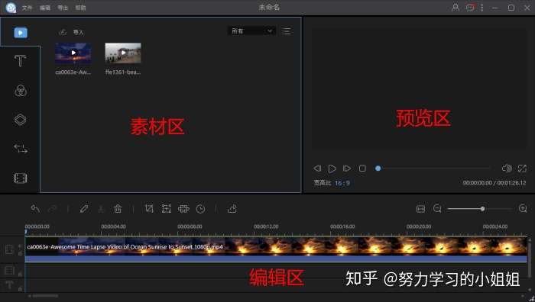Open the Transitions panel from sidebar
The height and width of the screenshot is (302, 535).
(x=21, y=149)
